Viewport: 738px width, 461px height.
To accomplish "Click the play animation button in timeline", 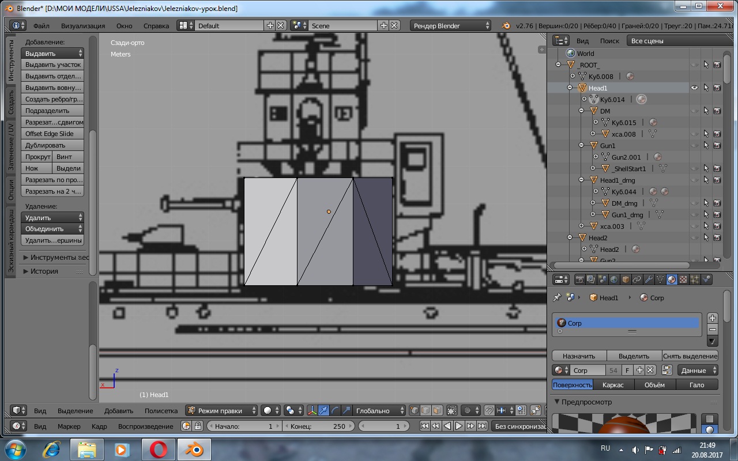I will coord(459,426).
